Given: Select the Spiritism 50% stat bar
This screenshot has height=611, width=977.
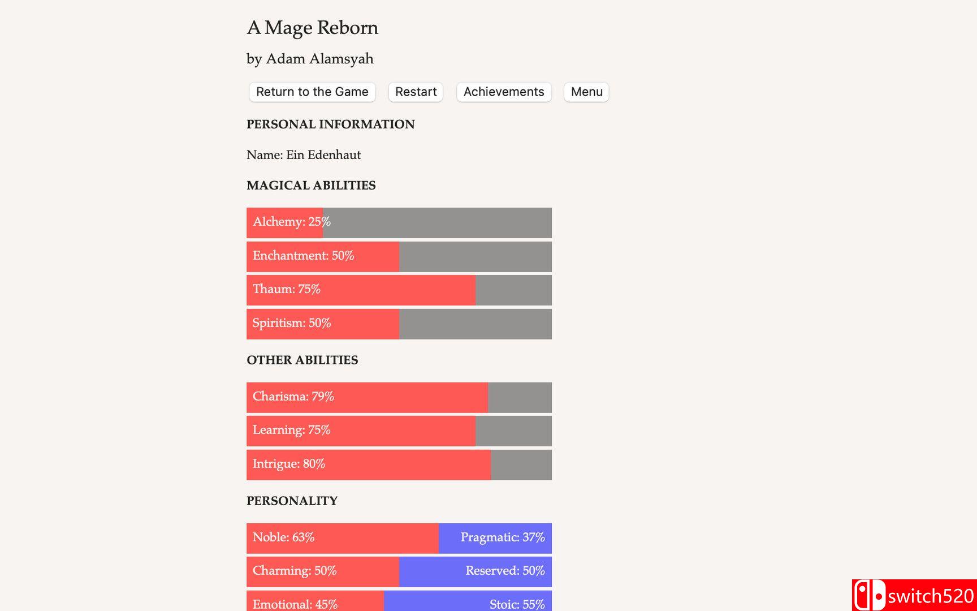Looking at the screenshot, I should click(x=399, y=324).
